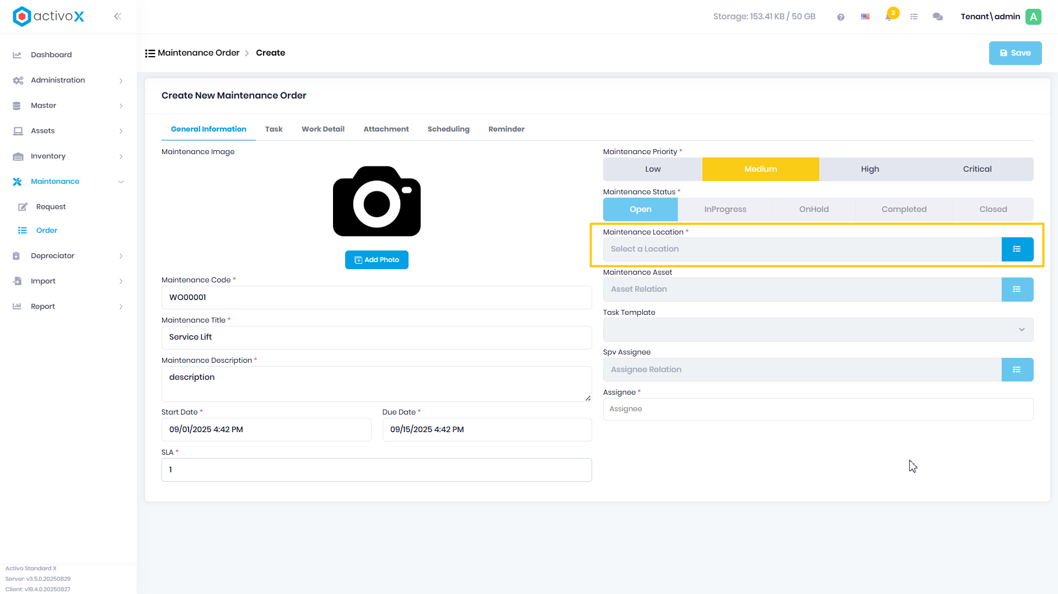This screenshot has width=1058, height=594.
Task: Open Dashboard in the sidebar
Action: click(x=51, y=55)
